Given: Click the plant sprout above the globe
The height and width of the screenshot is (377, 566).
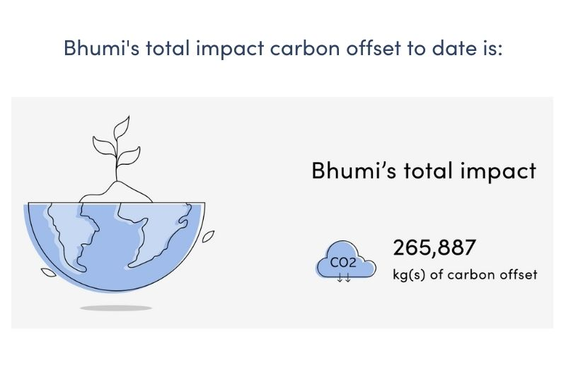Looking at the screenshot, I should [116, 149].
